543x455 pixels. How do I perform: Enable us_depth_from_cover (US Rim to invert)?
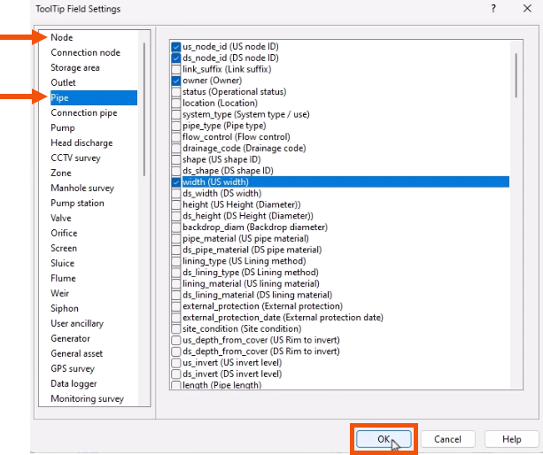point(176,340)
